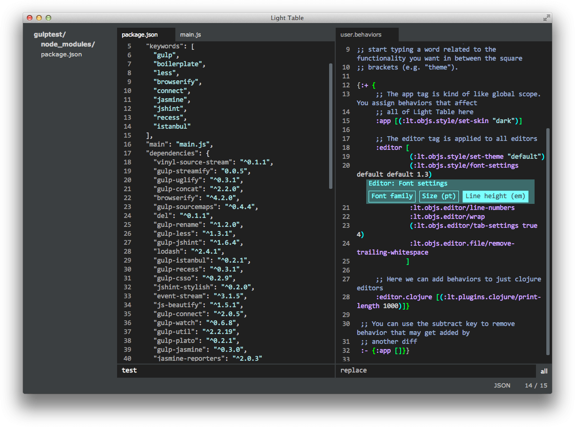Switch to the main.js tab
This screenshot has width=575, height=427.
[x=190, y=34]
